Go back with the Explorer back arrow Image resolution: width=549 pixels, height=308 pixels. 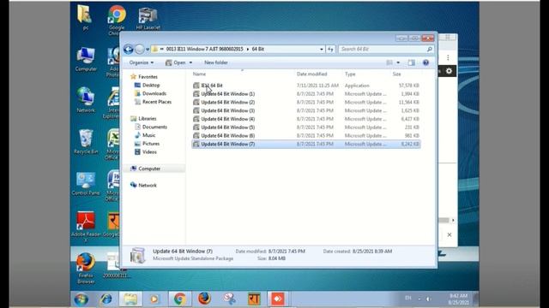pos(128,50)
